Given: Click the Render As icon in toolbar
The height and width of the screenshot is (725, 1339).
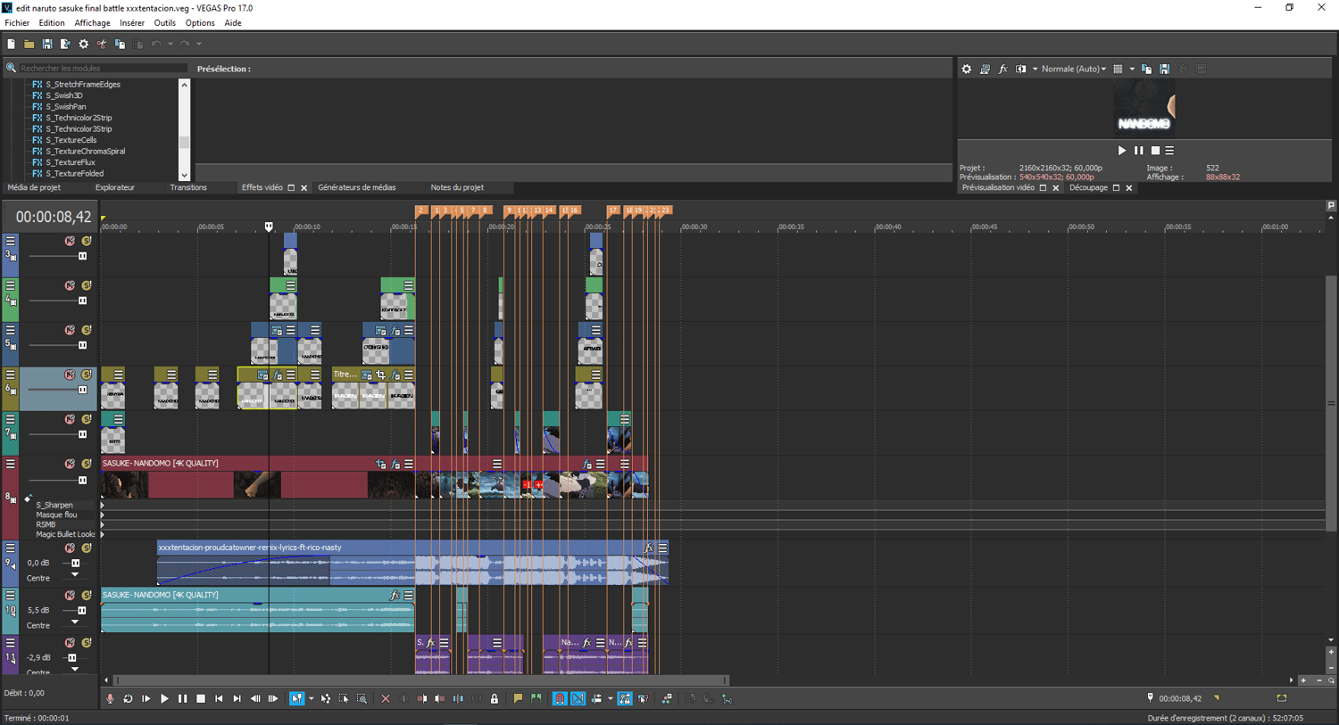Looking at the screenshot, I should click(x=65, y=44).
